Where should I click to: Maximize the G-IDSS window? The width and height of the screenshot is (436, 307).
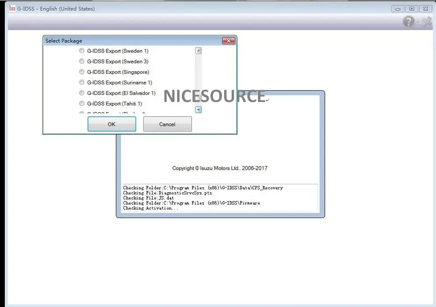coord(411,9)
